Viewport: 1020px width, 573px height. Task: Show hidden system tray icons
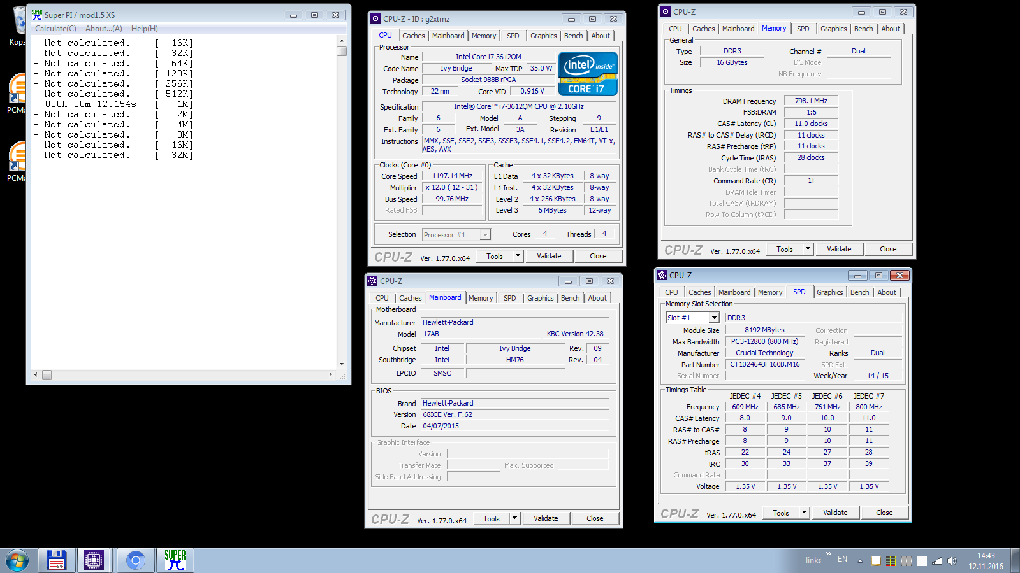(860, 561)
